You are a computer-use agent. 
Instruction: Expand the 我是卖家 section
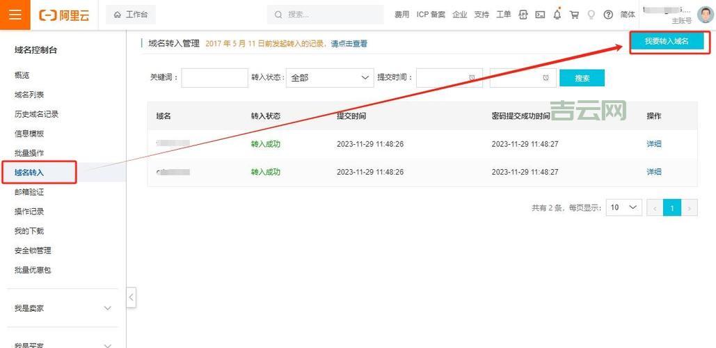click(63, 308)
